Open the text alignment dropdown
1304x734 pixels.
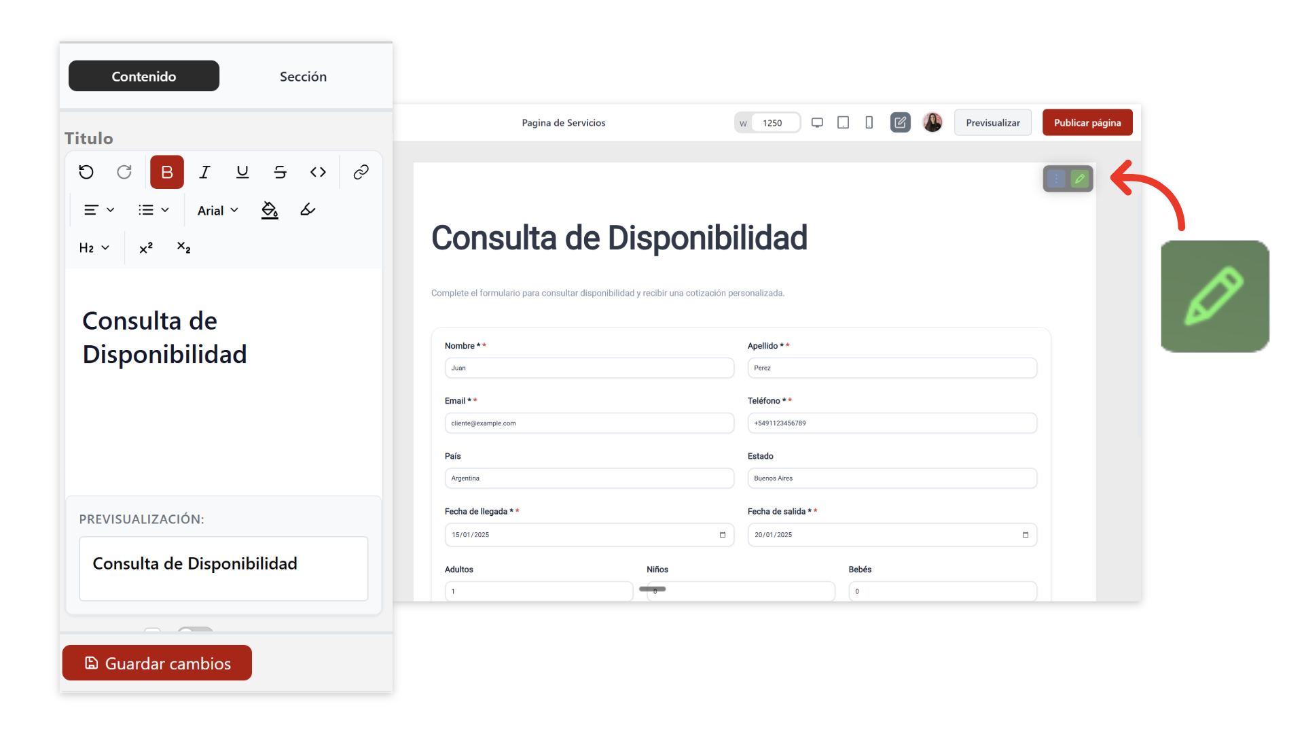99,210
